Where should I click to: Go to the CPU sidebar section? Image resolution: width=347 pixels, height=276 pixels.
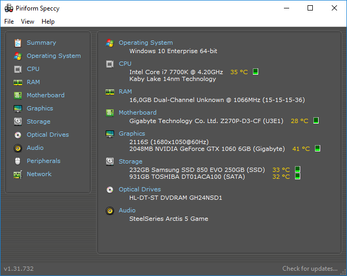tap(33, 69)
